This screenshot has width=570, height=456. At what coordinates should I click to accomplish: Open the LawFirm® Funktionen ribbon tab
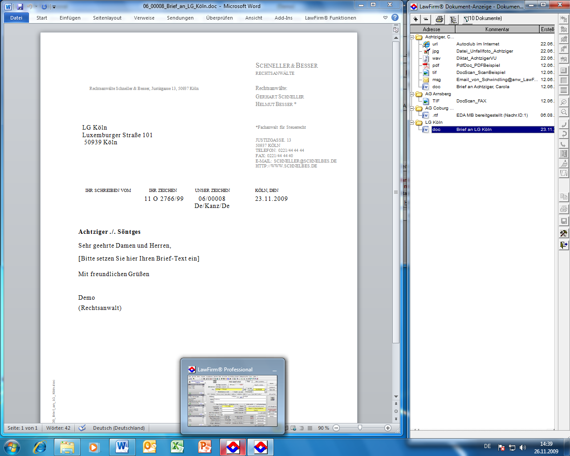[330, 18]
